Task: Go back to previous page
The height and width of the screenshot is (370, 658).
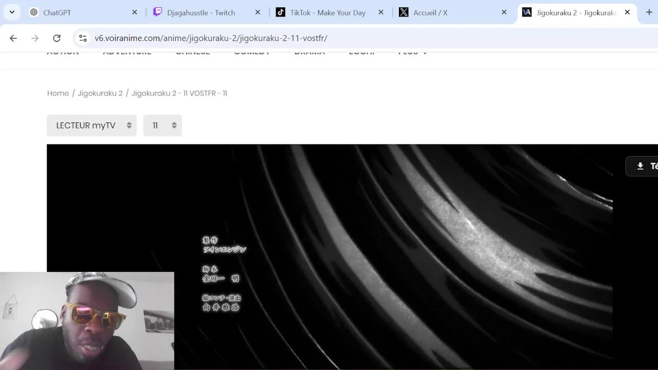Action: click(x=13, y=38)
